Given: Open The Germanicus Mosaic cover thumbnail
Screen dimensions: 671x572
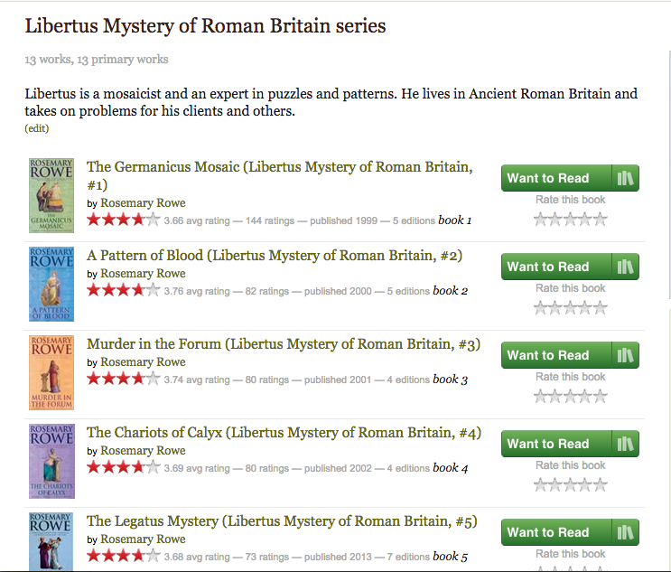Looking at the screenshot, I should pyautogui.click(x=51, y=196).
